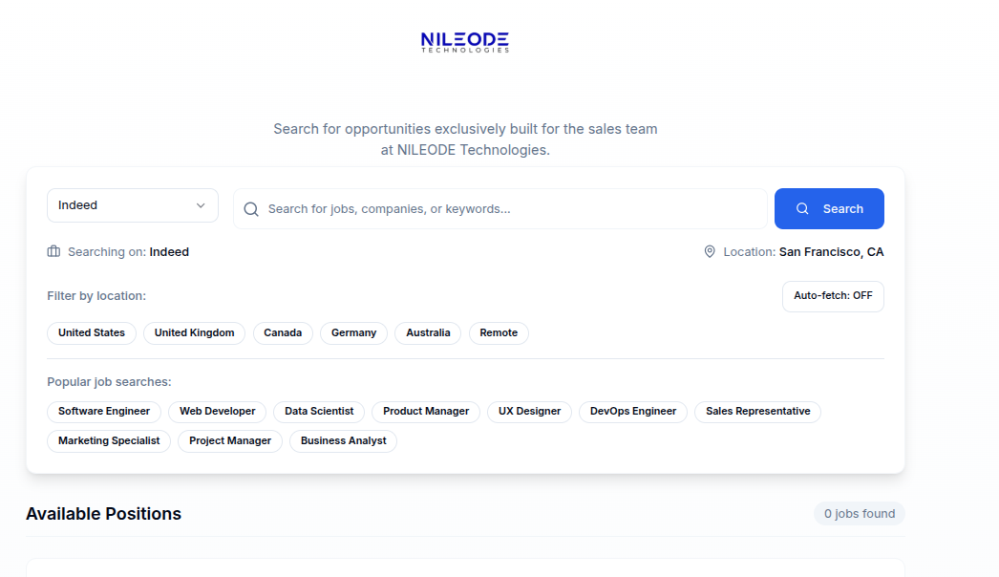The height and width of the screenshot is (577, 999).
Task: Choose the Web Developer popular search
Action: [217, 411]
